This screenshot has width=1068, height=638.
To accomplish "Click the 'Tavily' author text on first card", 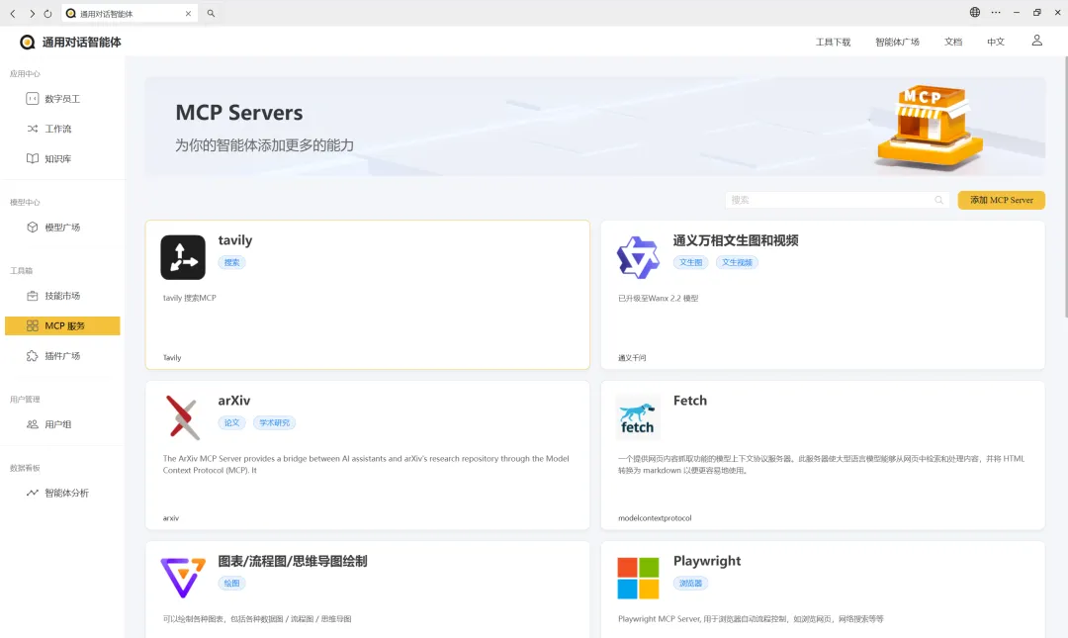I will pos(172,357).
